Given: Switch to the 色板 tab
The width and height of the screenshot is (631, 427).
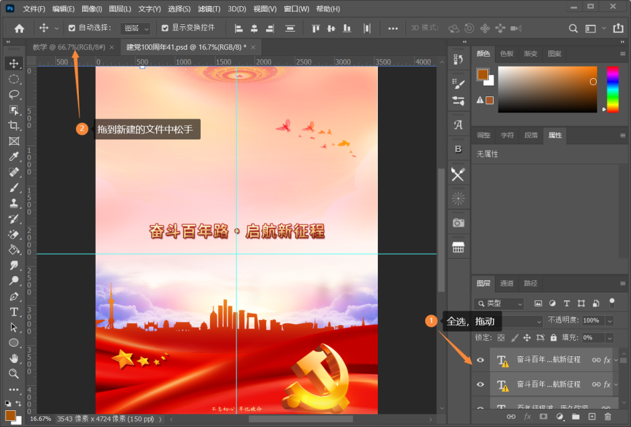Looking at the screenshot, I should 506,53.
